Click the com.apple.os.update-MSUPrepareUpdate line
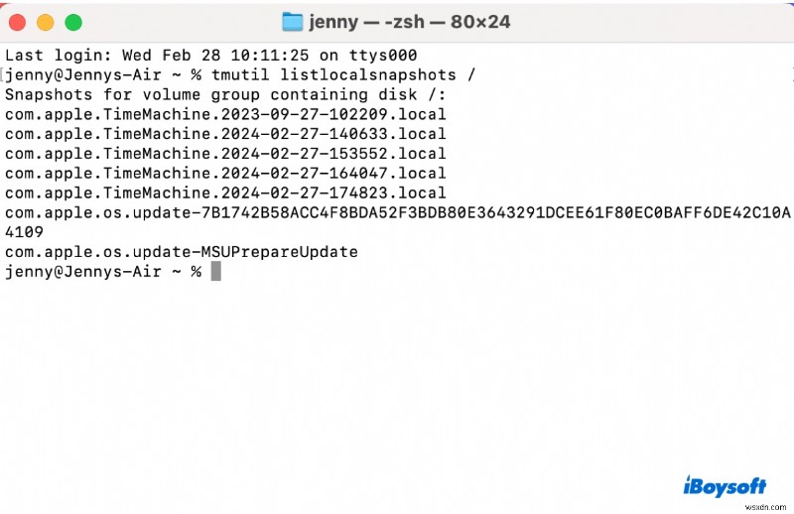794x514 pixels. click(182, 252)
